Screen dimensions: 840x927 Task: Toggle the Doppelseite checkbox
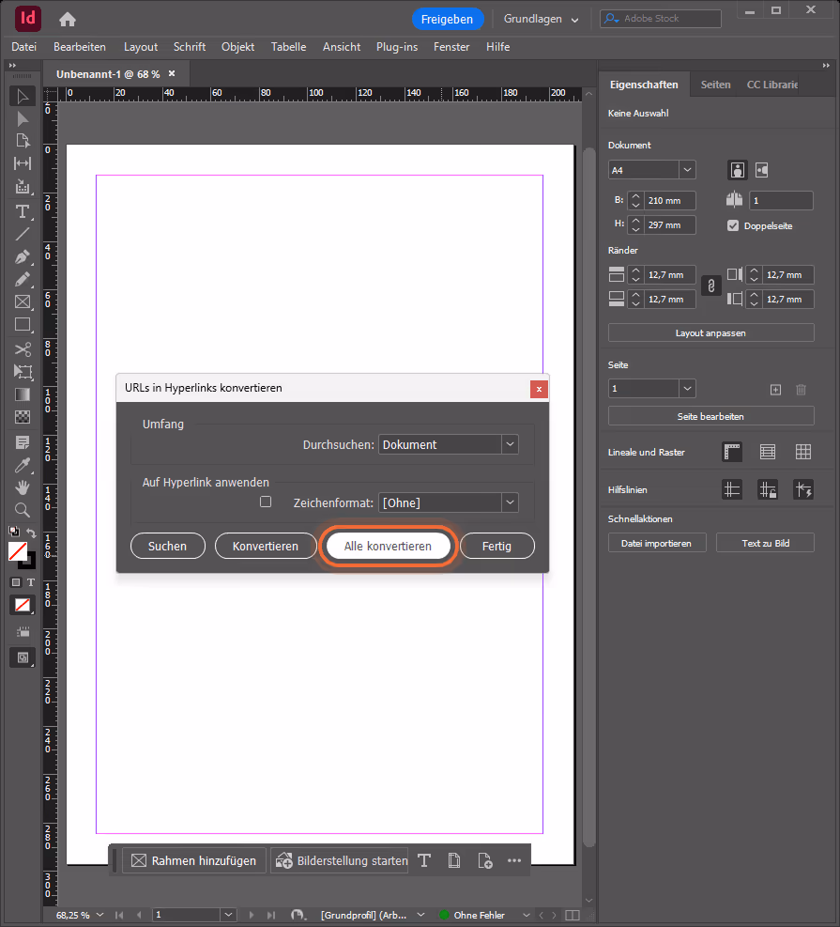[733, 225]
